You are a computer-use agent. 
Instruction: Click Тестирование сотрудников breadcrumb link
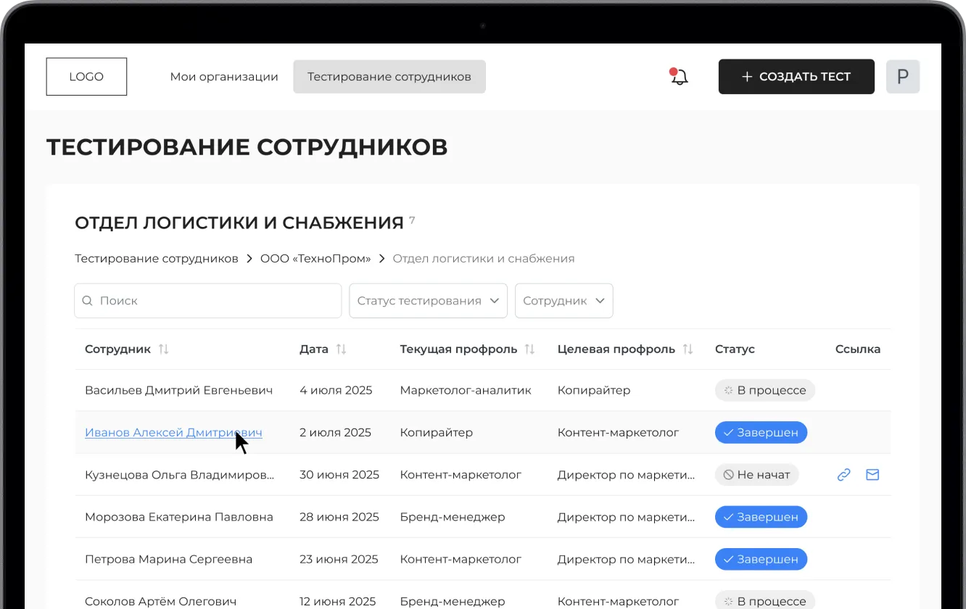point(156,259)
